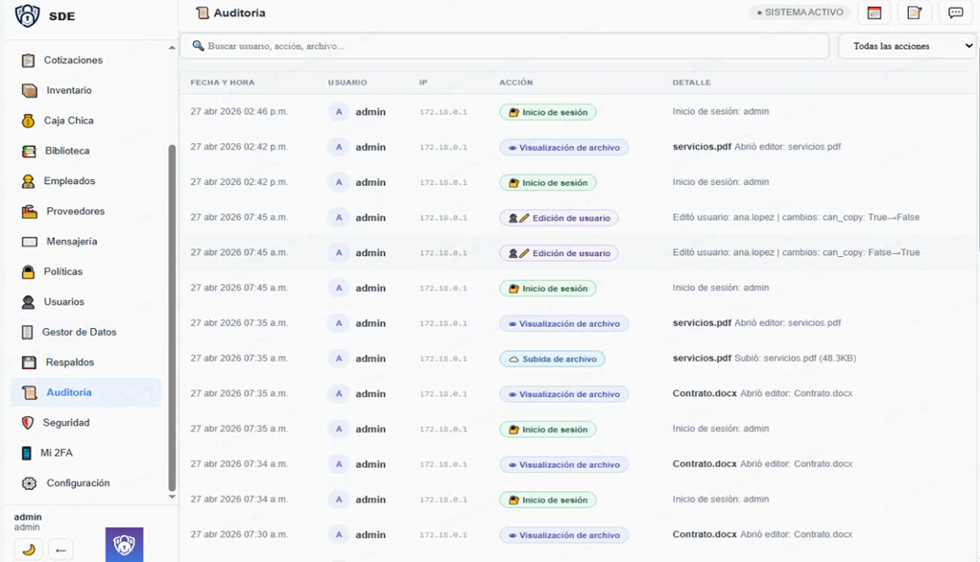Click the Subida de archivo action badge
This screenshot has width=980, height=562.
[552, 359]
